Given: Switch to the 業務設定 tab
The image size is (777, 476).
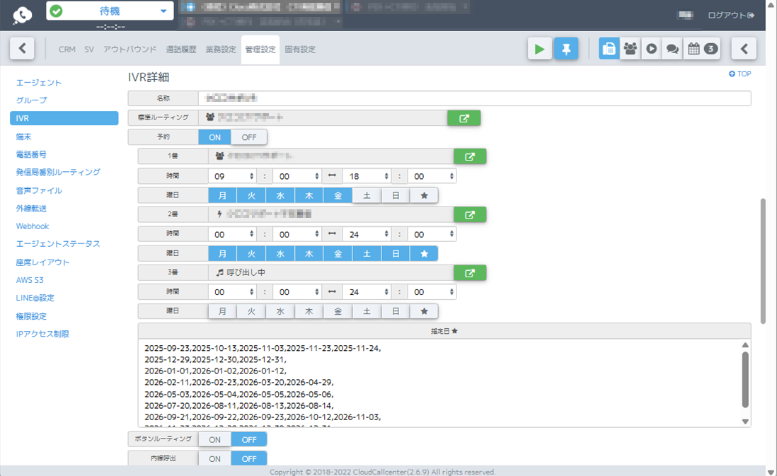Looking at the screenshot, I should 221,50.
